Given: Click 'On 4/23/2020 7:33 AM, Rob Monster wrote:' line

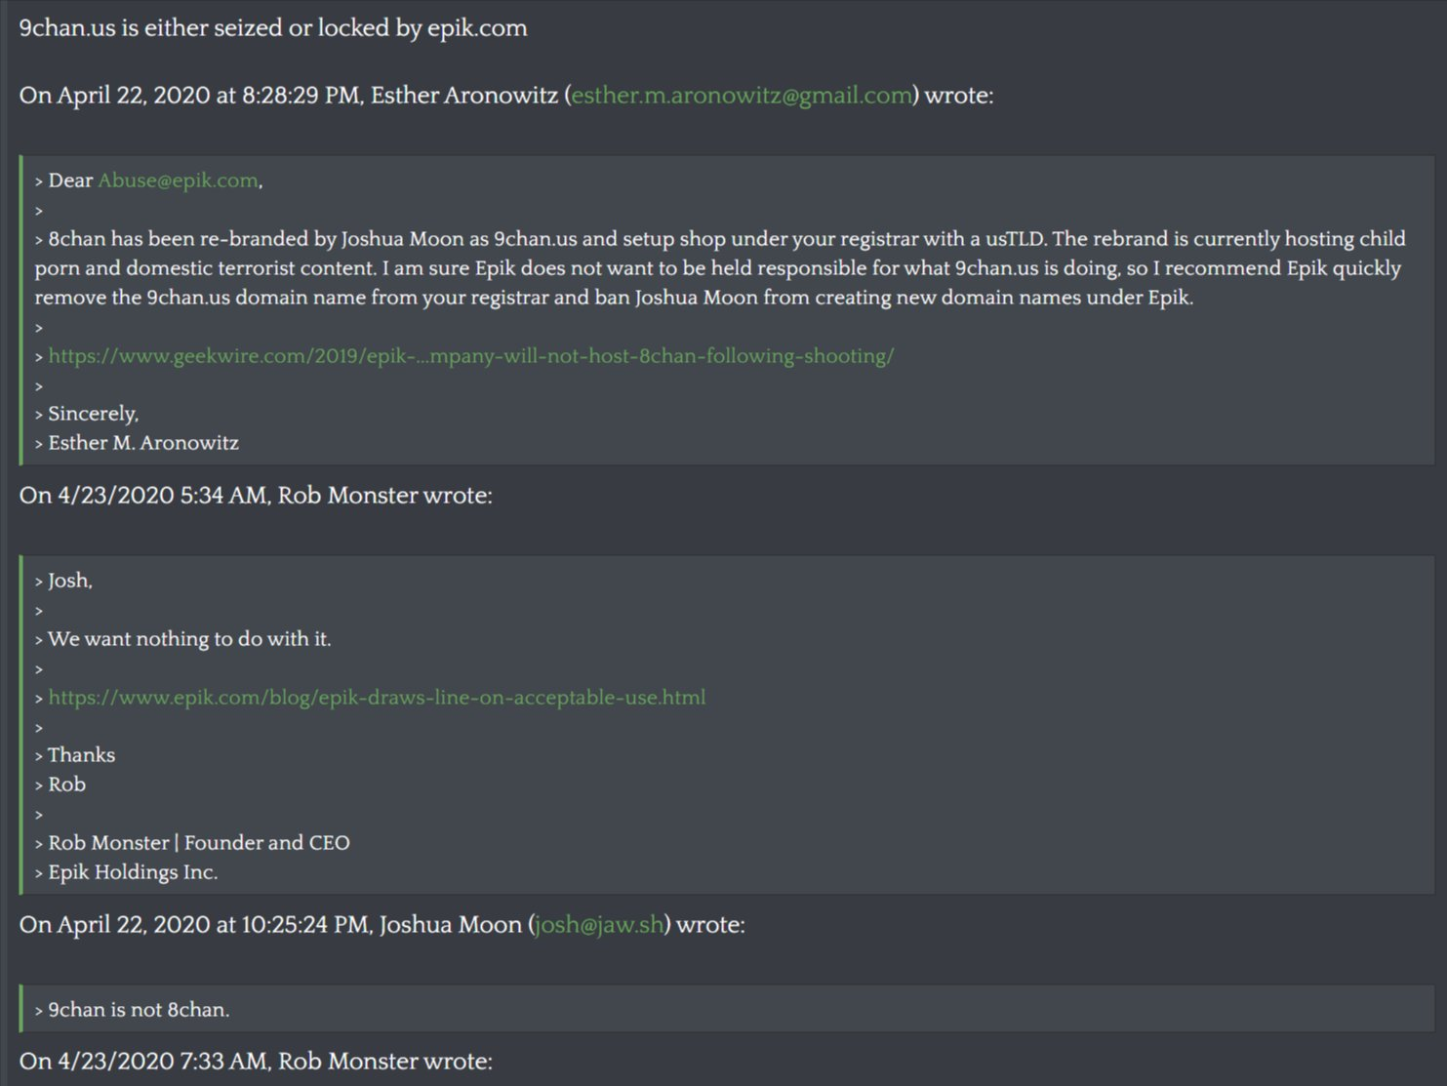Looking at the screenshot, I should pyautogui.click(x=256, y=1062).
